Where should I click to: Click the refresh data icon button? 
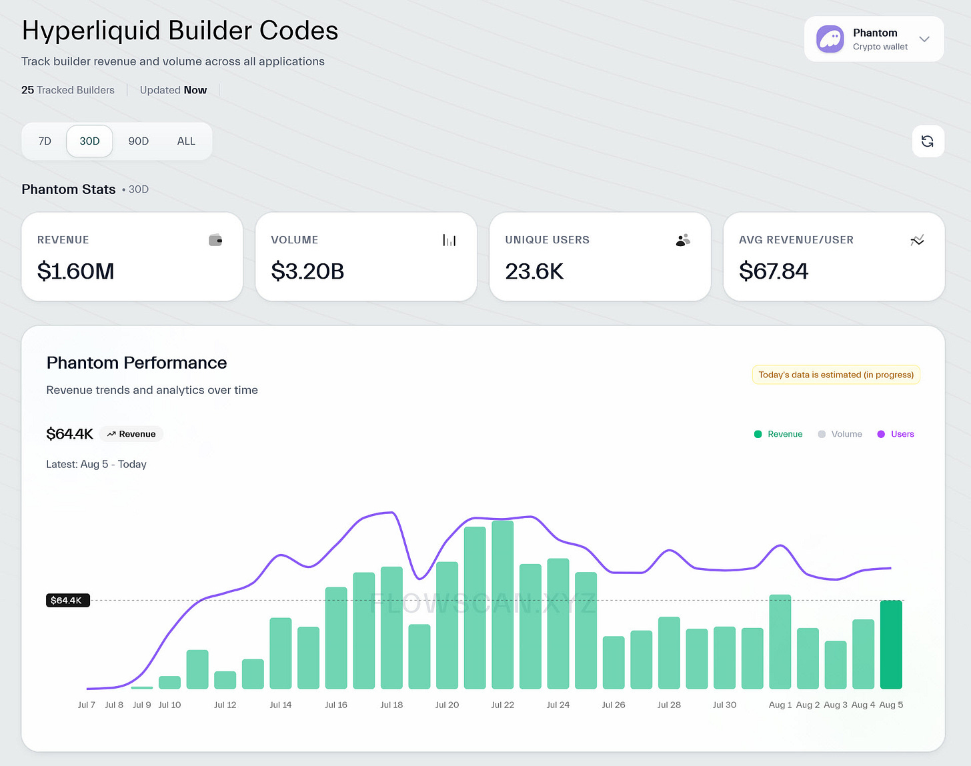tap(928, 141)
